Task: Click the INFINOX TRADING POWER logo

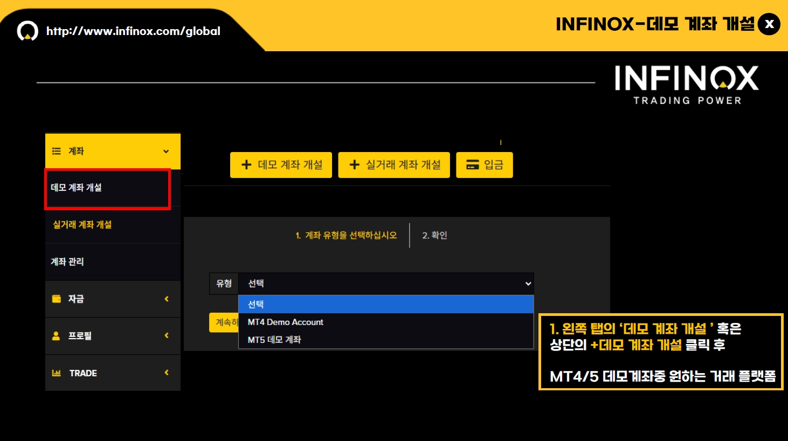Action: coord(687,85)
